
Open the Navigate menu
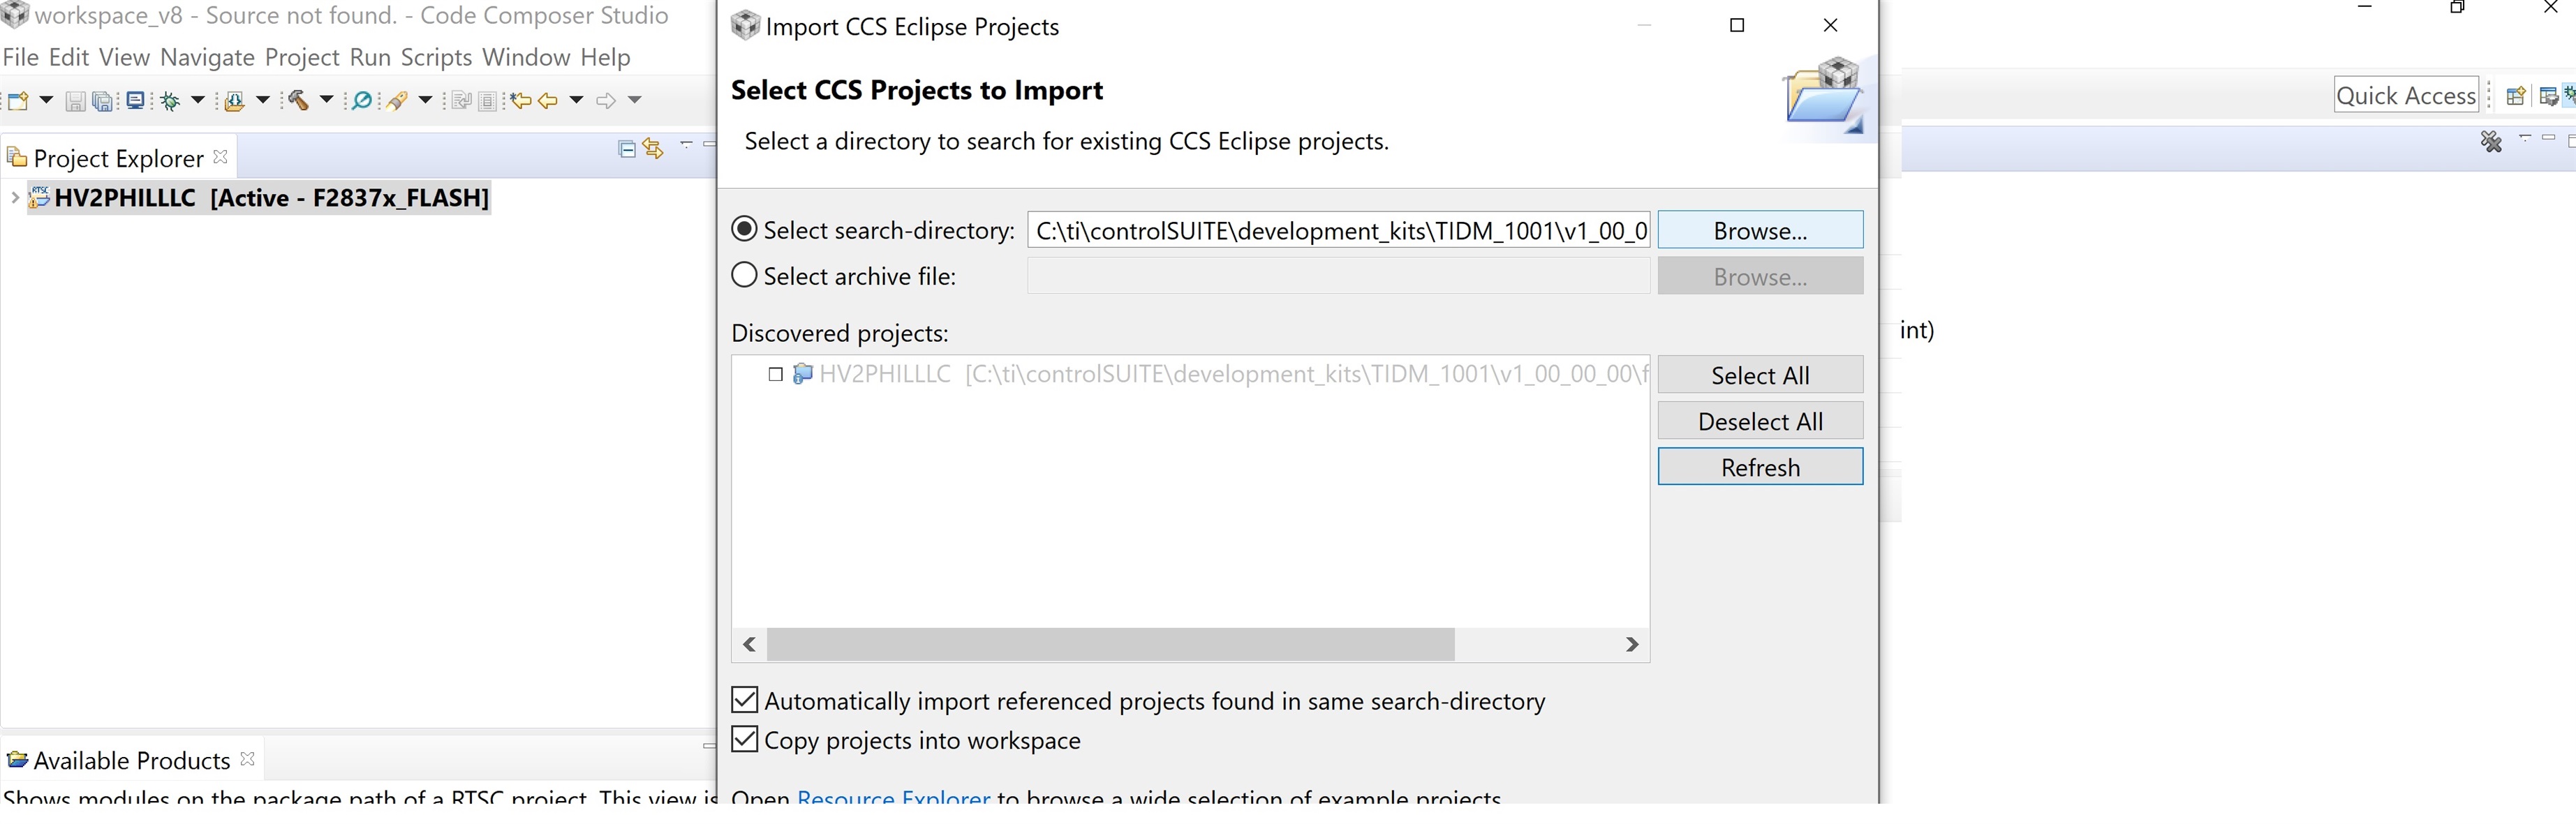207,57
